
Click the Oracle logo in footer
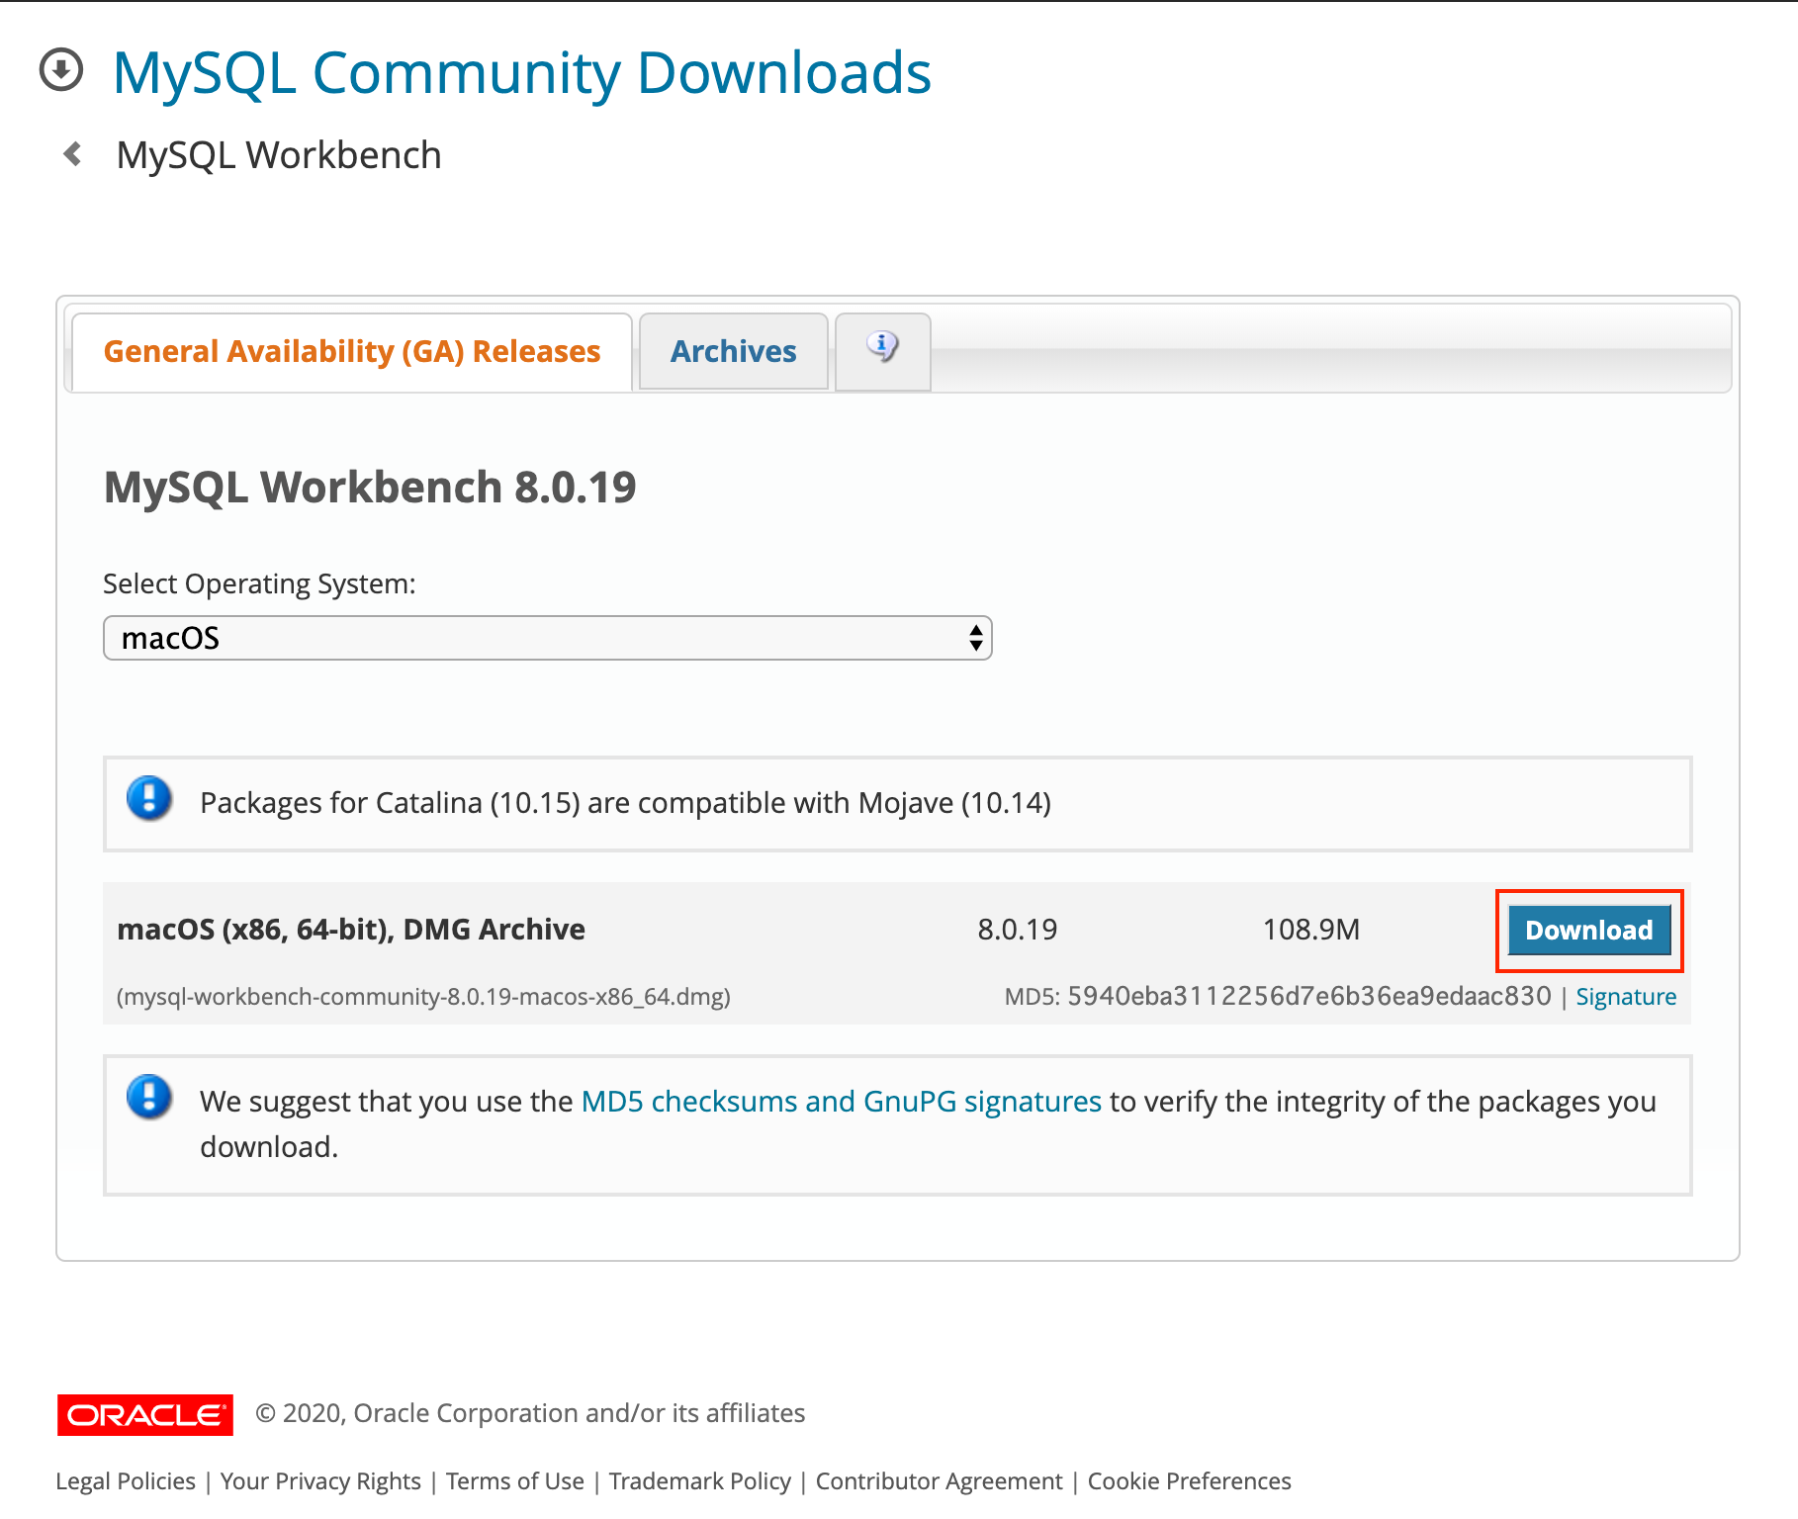point(145,1414)
